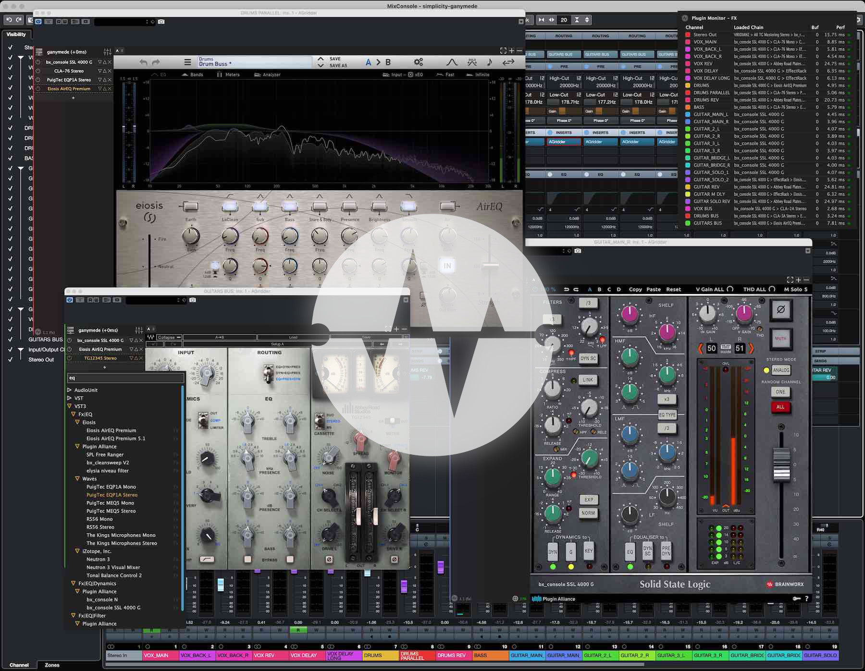Click the IN GAIN knob on SSL
The width and height of the screenshot is (865, 671).
(707, 313)
